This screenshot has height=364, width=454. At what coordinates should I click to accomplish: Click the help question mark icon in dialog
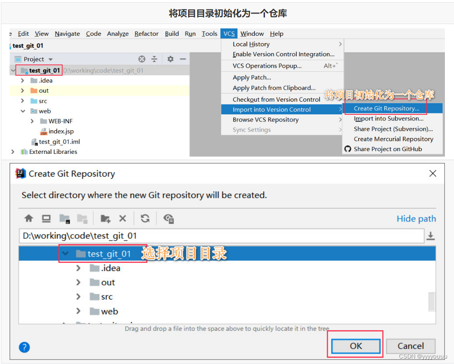(24, 347)
